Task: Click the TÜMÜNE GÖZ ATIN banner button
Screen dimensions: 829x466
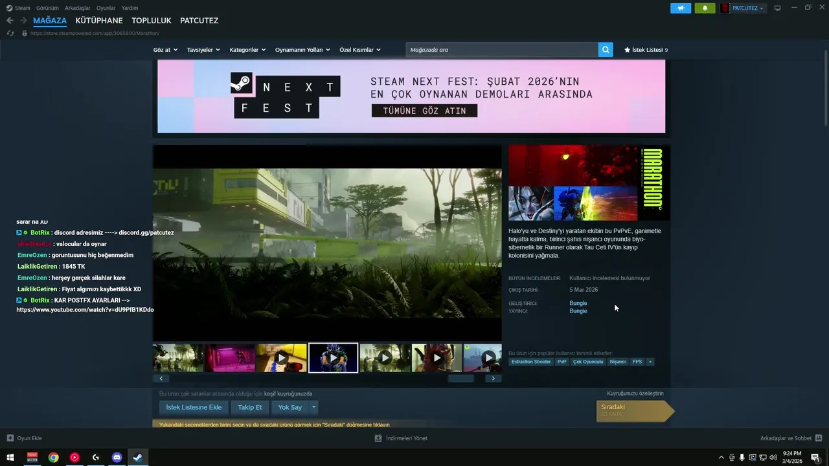Action: (425, 111)
